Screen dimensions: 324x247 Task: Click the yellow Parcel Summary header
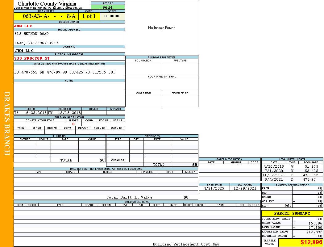[x=292, y=213]
